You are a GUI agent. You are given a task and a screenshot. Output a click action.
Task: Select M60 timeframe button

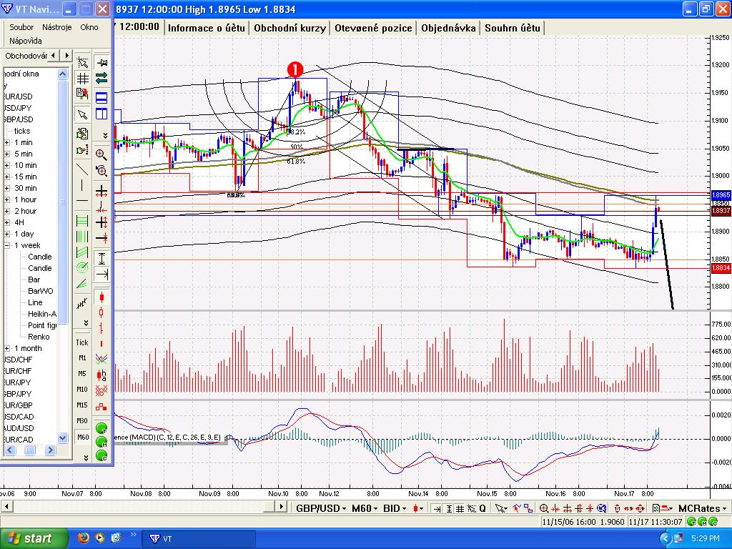coord(83,437)
